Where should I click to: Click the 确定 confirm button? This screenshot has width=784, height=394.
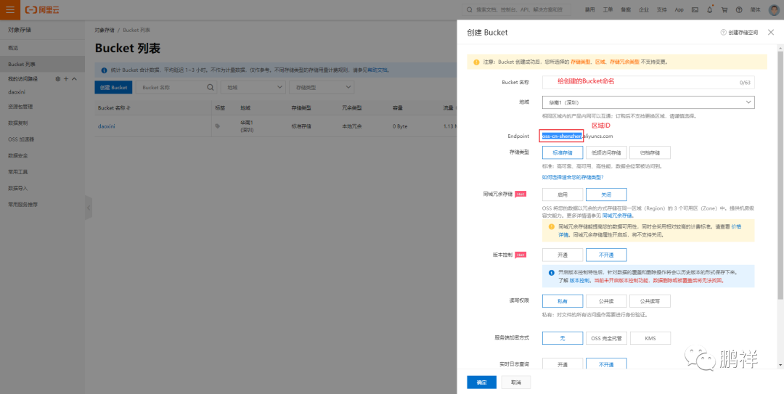point(481,382)
